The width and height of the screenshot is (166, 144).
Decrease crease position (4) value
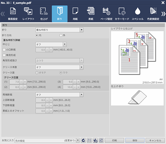click(x=75, y=87)
